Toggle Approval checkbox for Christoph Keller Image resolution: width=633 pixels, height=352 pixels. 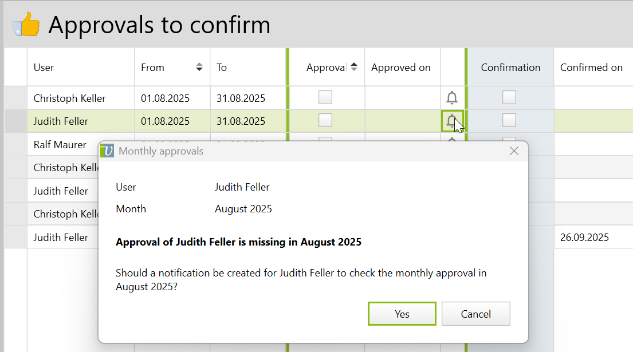[325, 97]
